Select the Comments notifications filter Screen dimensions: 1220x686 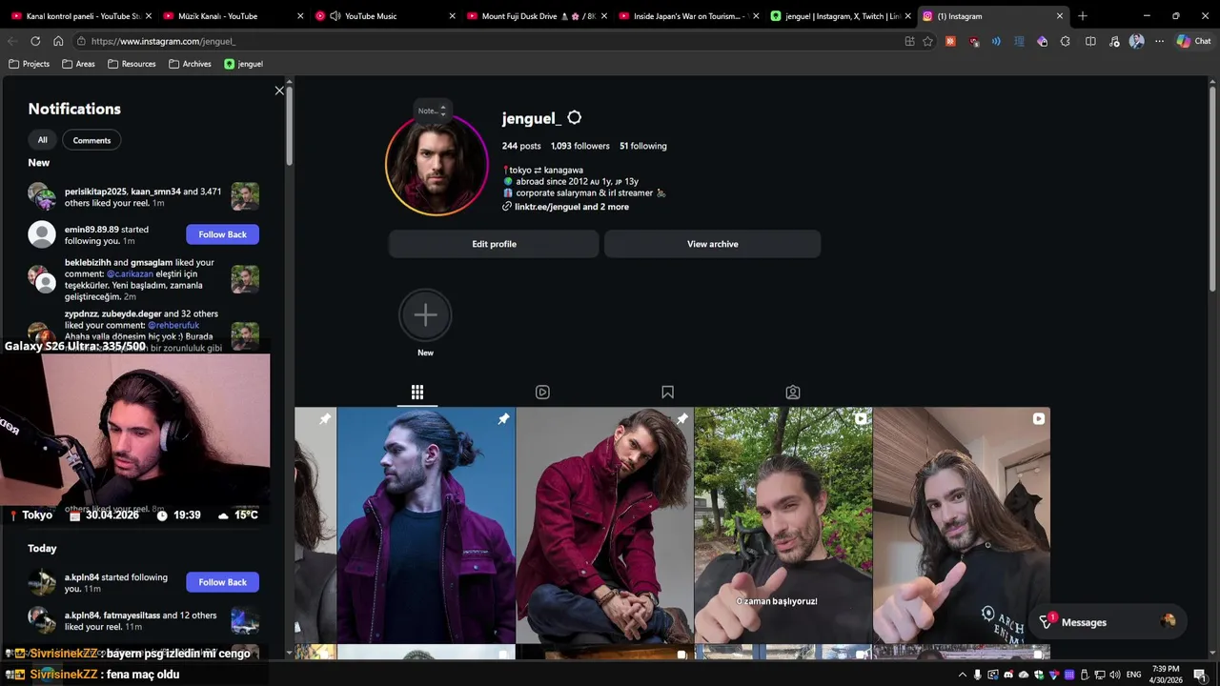(x=91, y=140)
